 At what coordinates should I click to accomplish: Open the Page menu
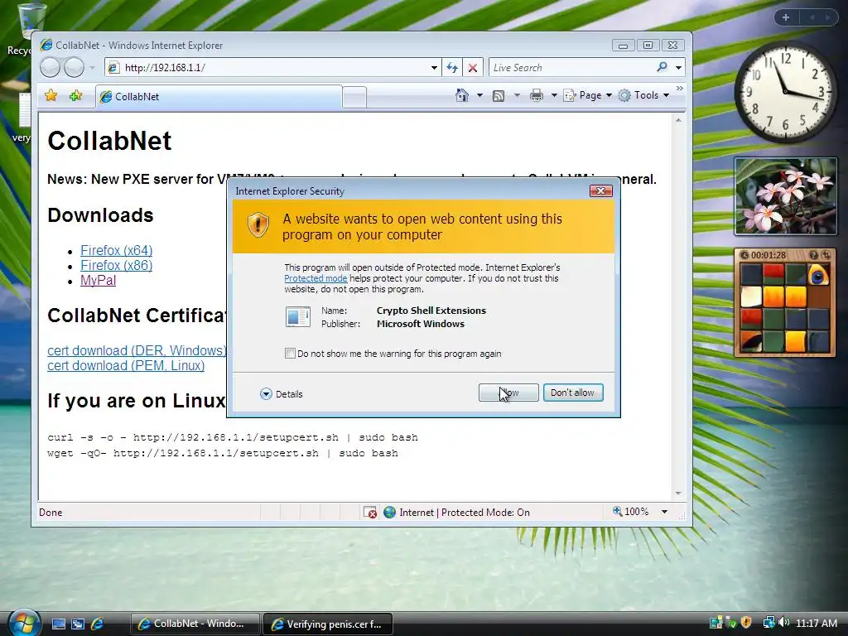pos(588,95)
